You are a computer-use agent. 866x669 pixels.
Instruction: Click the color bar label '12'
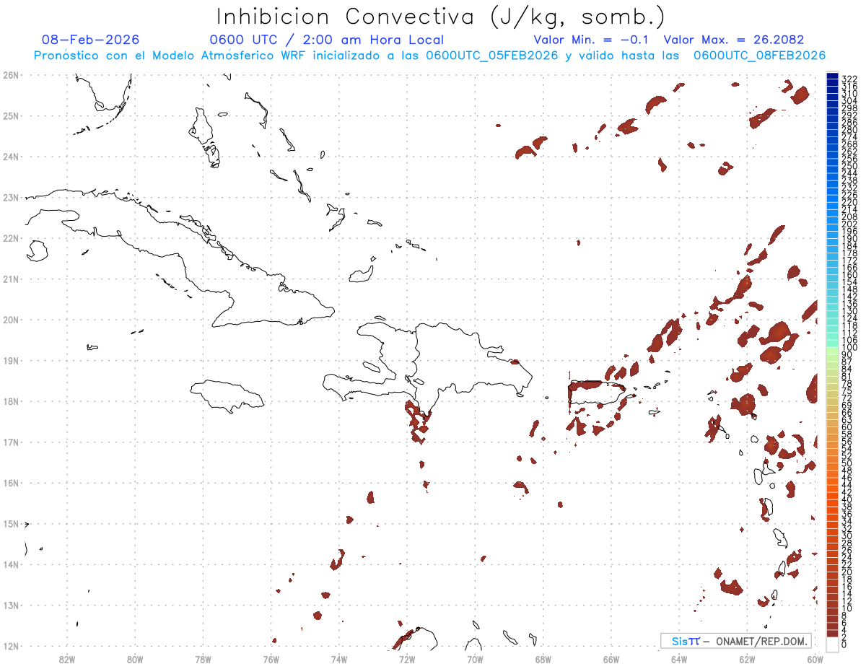(847, 601)
